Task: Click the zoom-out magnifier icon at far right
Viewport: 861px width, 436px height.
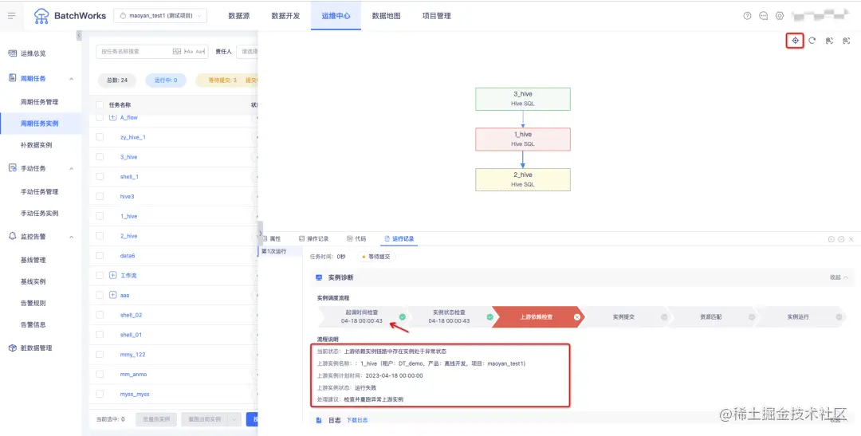Action: [x=846, y=41]
